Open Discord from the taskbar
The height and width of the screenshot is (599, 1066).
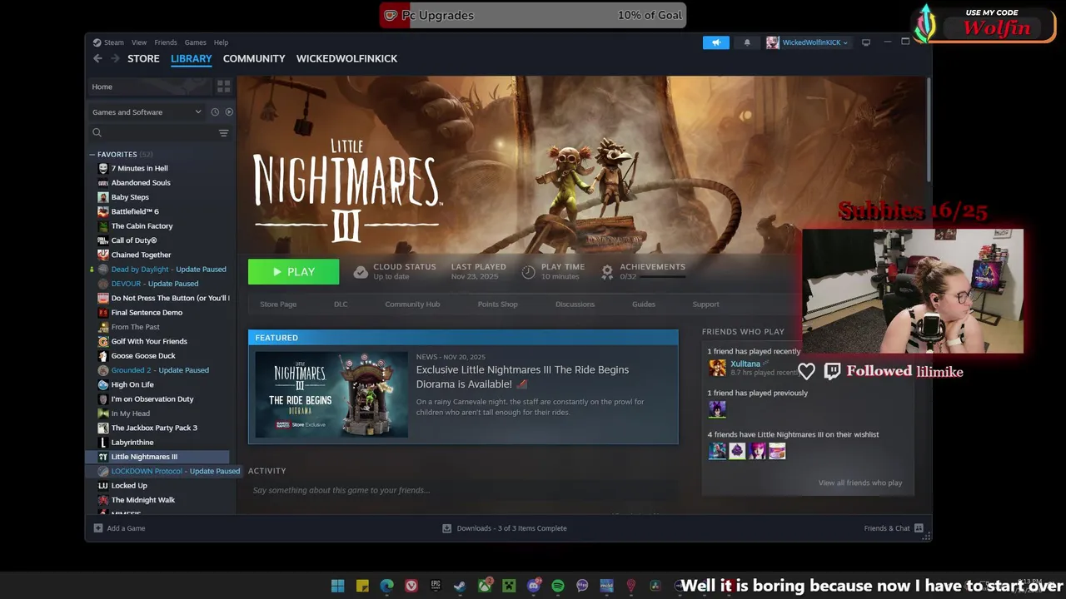click(534, 586)
